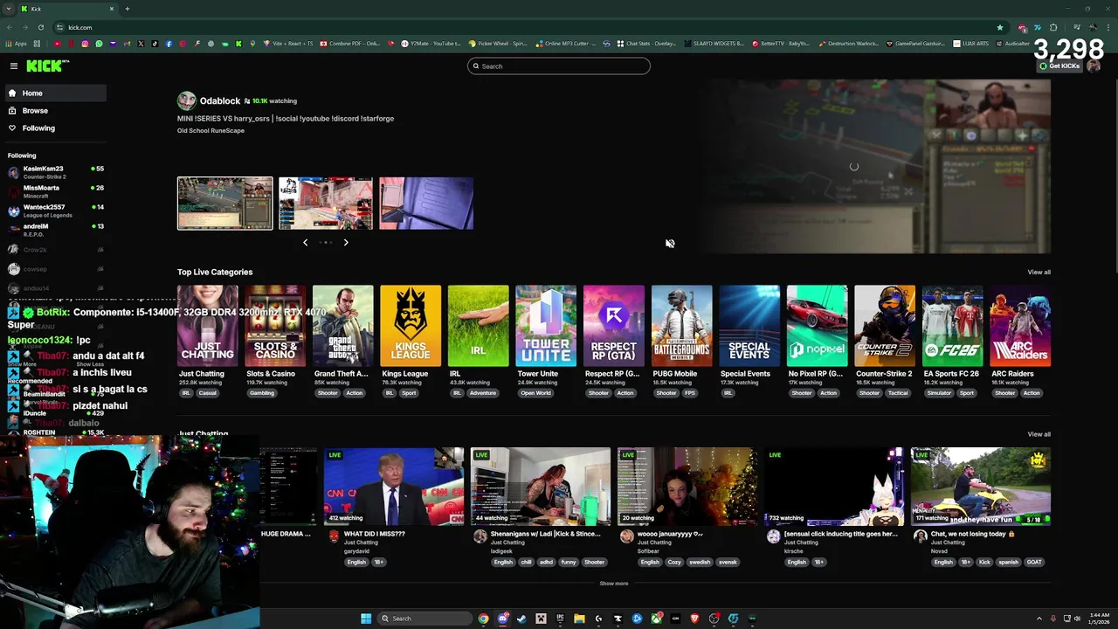Open Odablock channel name link
This screenshot has height=629, width=1118.
coord(219,101)
